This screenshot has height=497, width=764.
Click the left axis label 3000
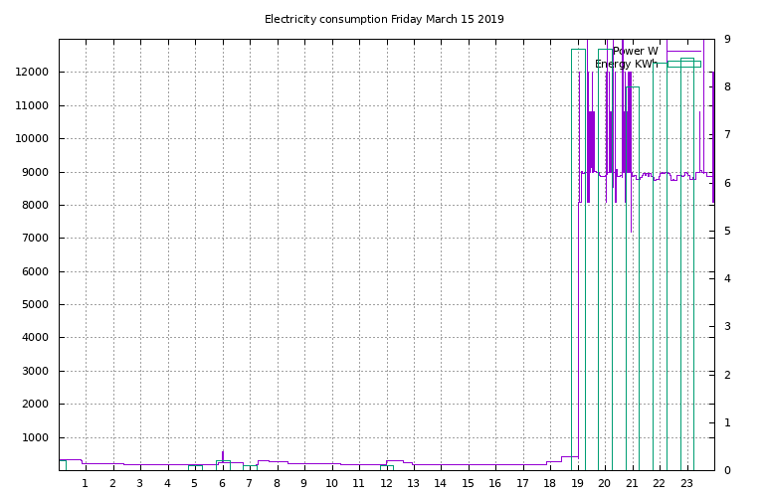click(35, 371)
